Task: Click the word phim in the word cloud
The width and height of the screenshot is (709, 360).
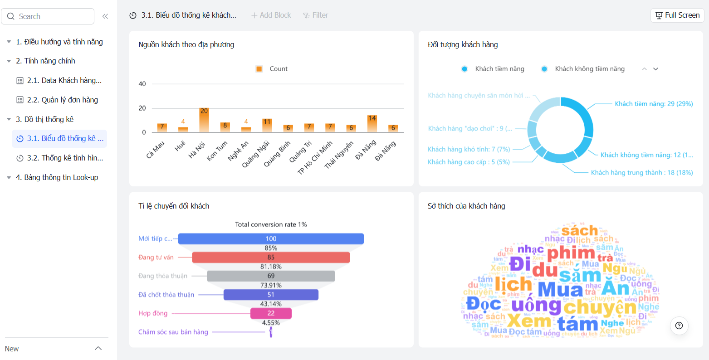Action: [x=571, y=253]
